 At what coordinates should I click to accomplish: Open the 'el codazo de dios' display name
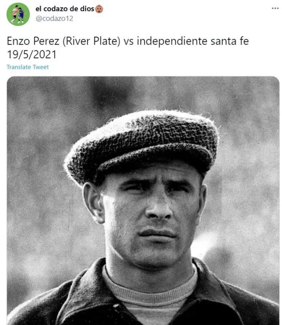65,9
